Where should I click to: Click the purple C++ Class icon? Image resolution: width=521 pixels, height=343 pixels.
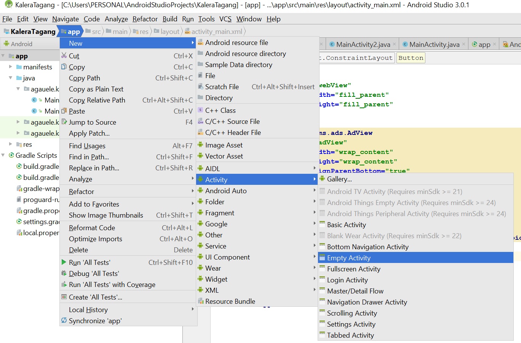(201, 110)
